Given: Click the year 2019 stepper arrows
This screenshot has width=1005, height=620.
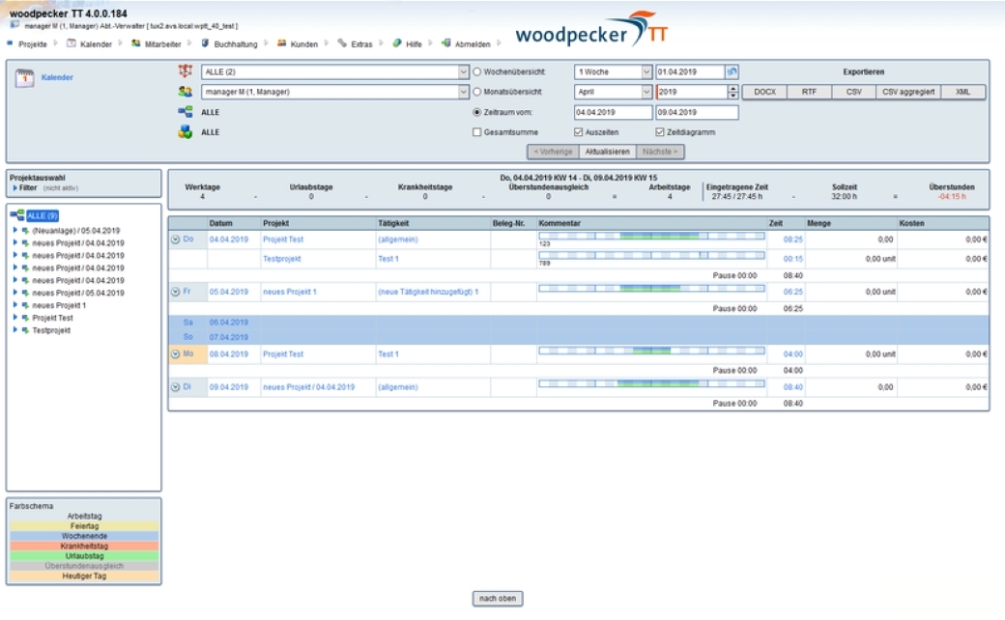Looking at the screenshot, I should point(733,92).
